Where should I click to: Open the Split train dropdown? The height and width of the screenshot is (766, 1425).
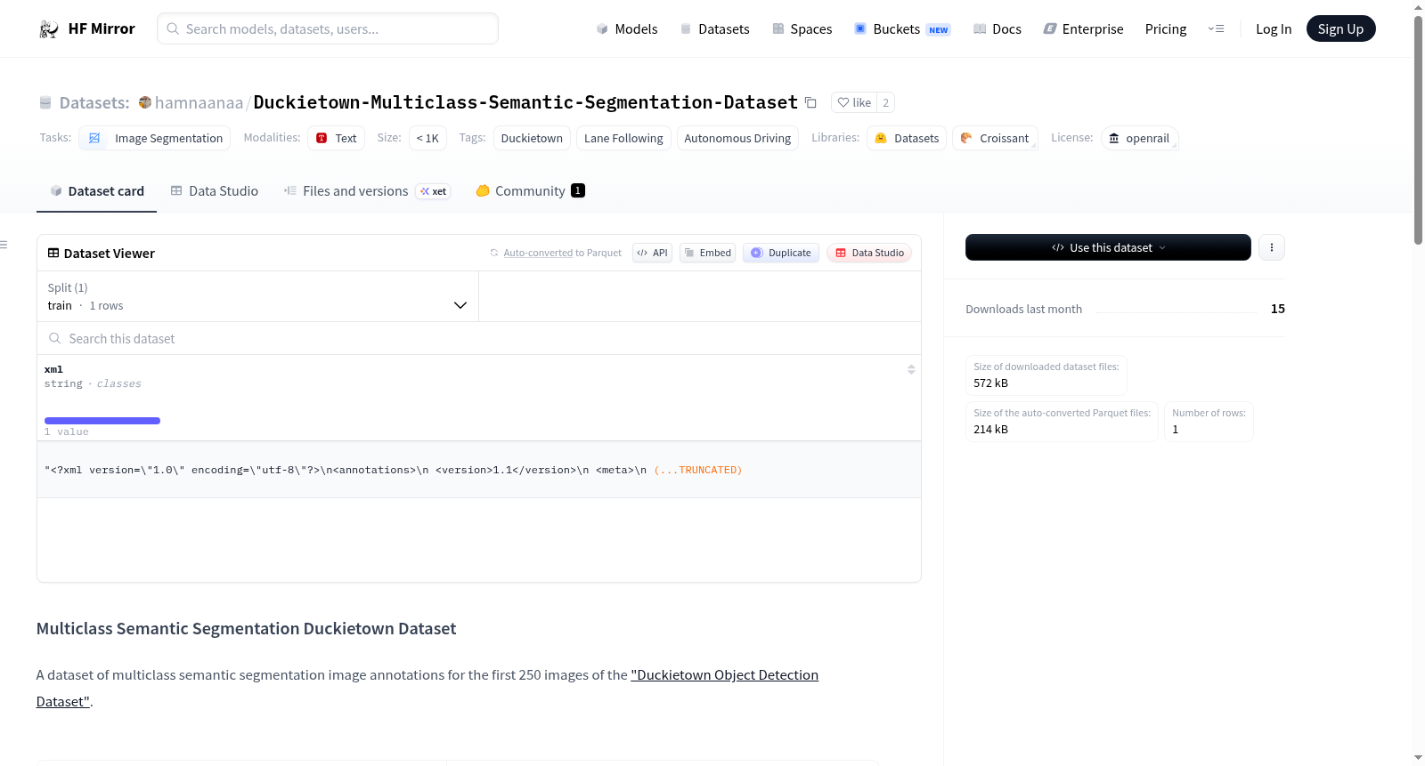coord(257,296)
